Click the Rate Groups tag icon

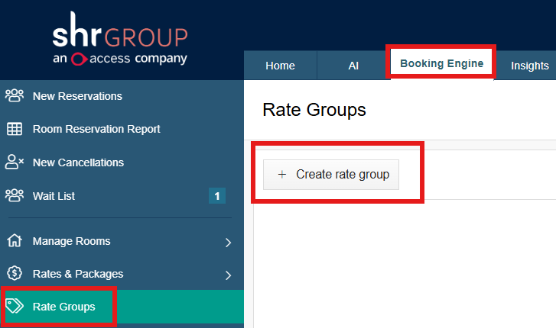pos(15,306)
